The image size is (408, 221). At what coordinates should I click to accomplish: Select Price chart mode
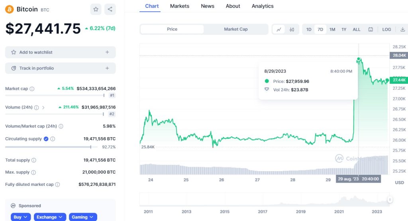click(x=172, y=29)
